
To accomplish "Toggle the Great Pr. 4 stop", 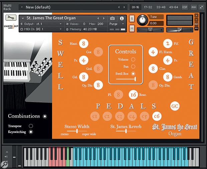I will point(168,60).
